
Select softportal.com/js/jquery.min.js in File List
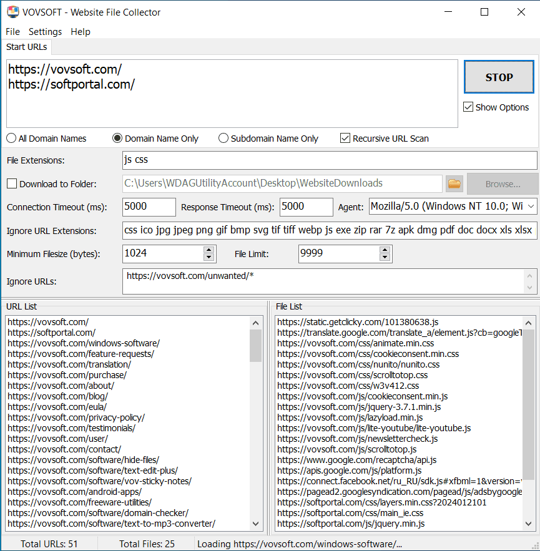tap(351, 524)
